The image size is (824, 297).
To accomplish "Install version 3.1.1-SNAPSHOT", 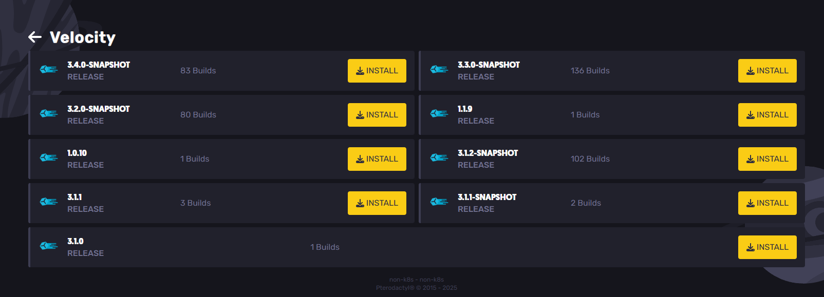I will (x=767, y=203).
